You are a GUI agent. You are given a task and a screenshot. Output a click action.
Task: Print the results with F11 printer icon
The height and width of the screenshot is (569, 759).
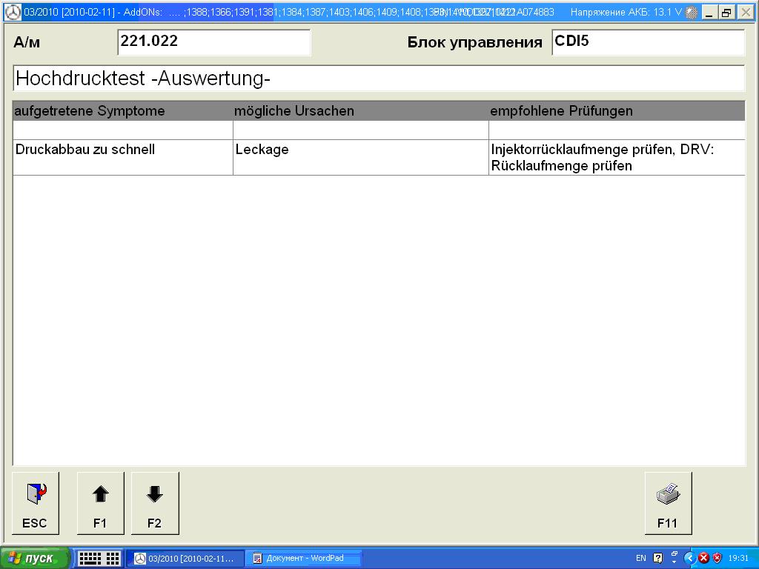tap(667, 503)
